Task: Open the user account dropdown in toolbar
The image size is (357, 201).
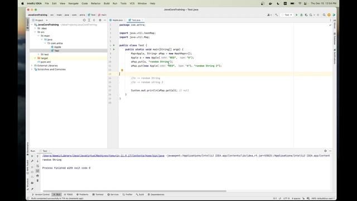Action: (269, 15)
